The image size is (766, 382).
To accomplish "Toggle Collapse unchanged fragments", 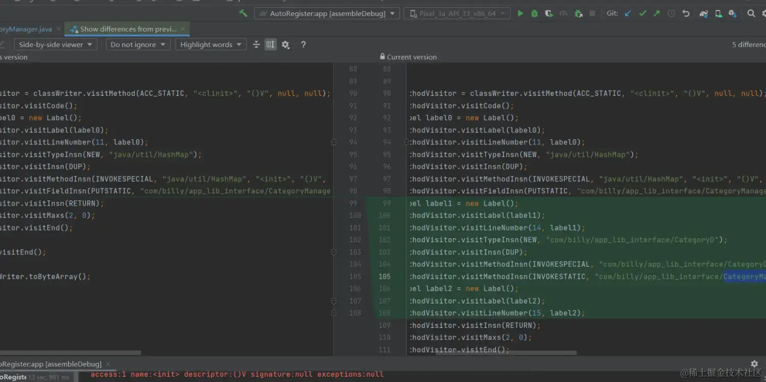I will (x=256, y=44).
